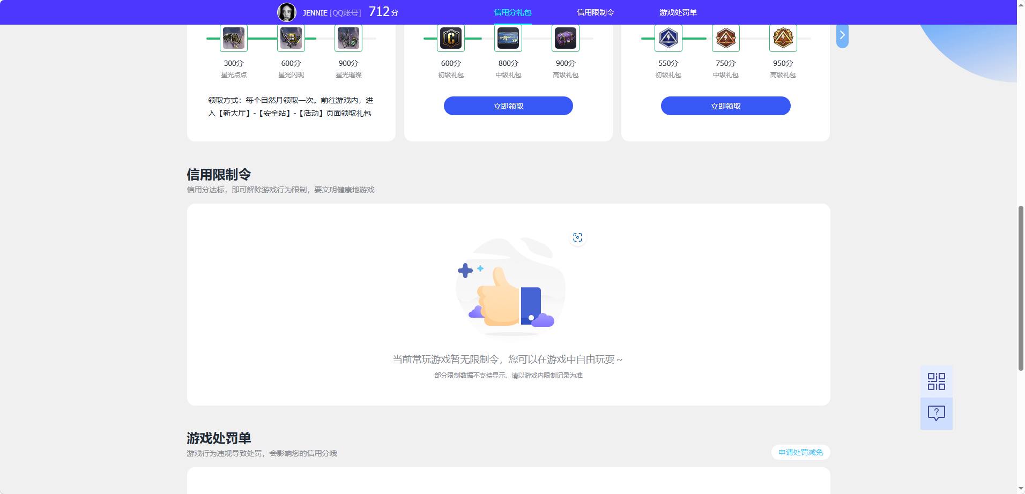Switch to 信用限制令 tab
This screenshot has width=1025, height=494.
click(595, 12)
